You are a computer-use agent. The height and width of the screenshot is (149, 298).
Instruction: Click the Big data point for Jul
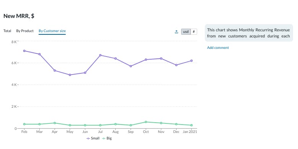coord(100,125)
